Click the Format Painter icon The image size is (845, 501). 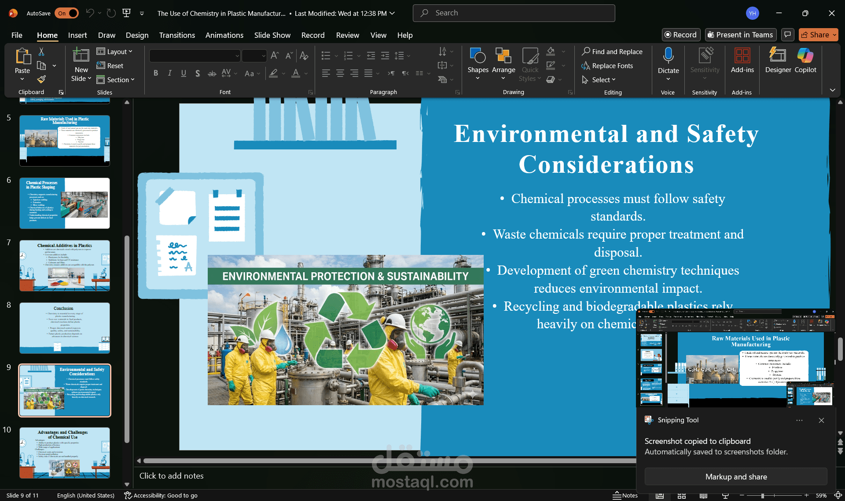point(41,80)
